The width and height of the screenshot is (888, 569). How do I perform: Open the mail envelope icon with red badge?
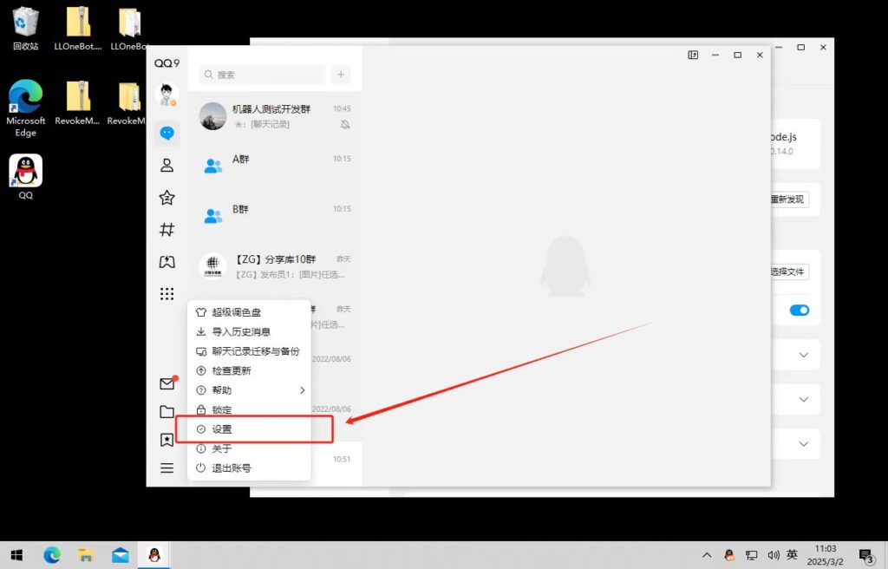(166, 383)
